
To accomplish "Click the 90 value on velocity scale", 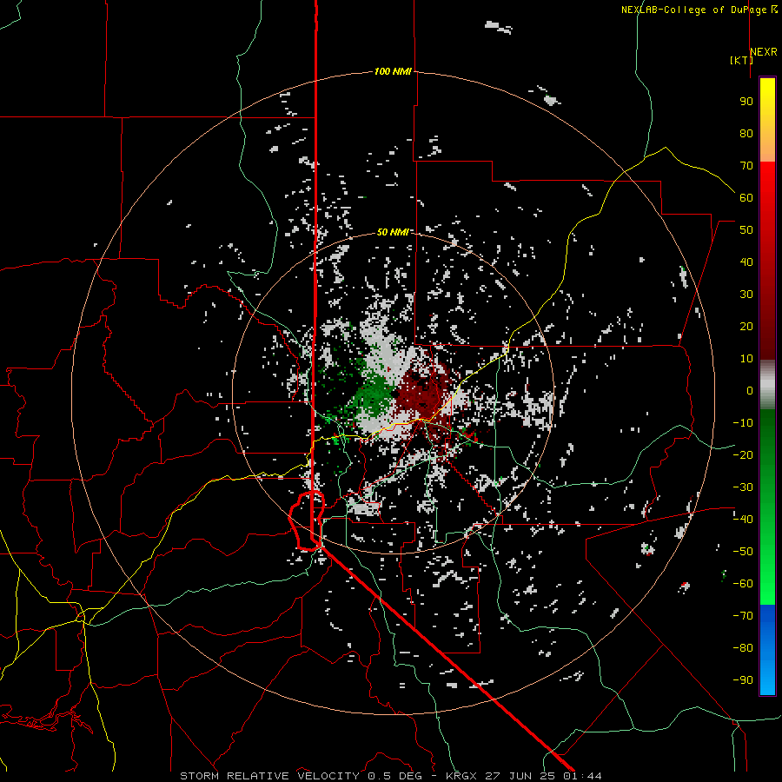I will point(746,102).
